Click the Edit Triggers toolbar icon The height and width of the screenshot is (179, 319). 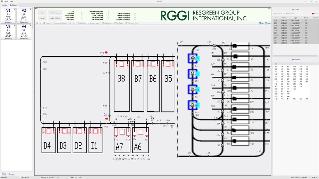coord(115,23)
